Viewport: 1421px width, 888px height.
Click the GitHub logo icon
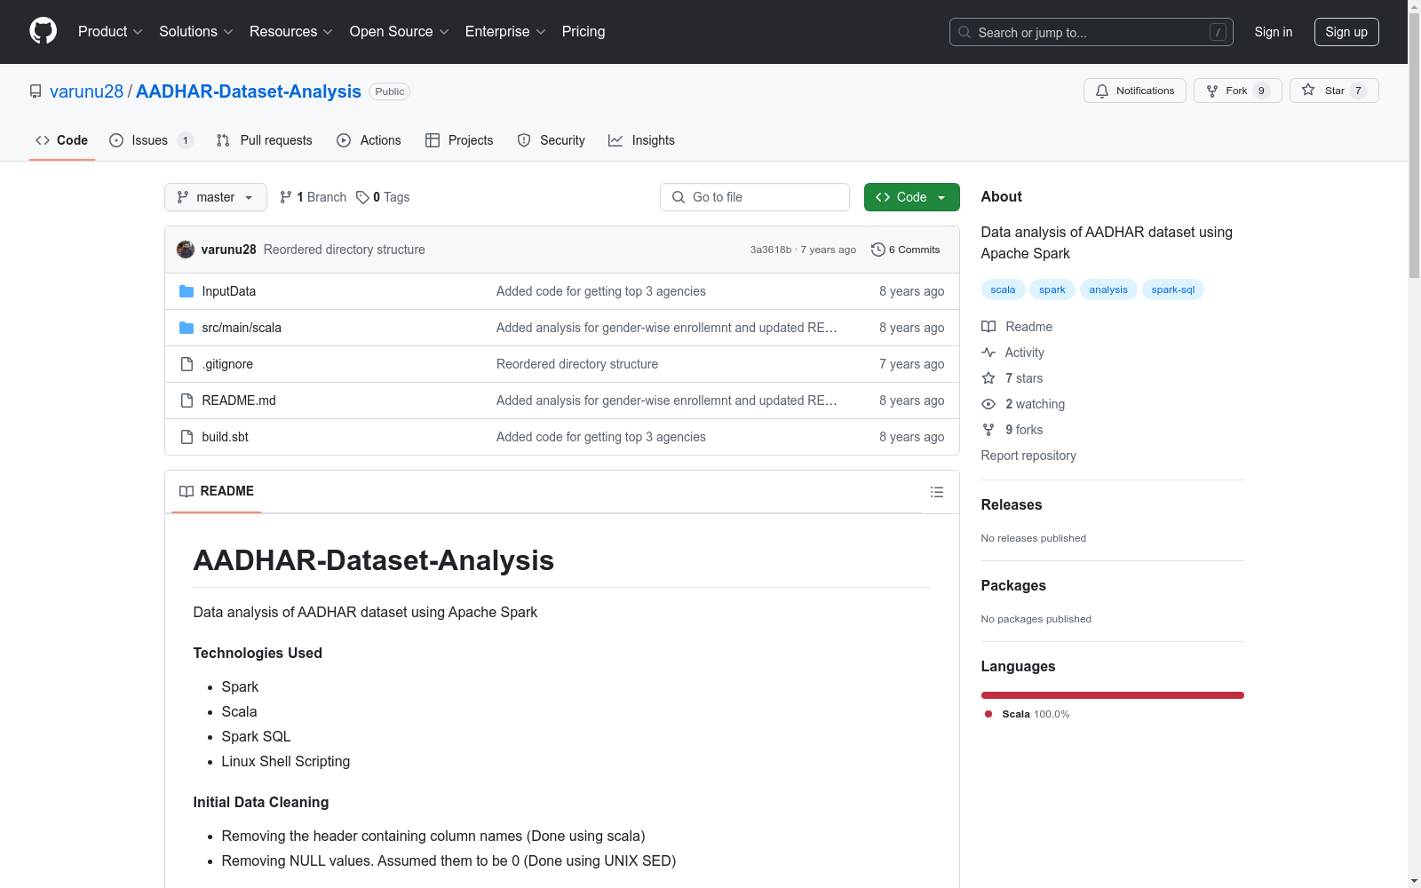click(x=43, y=31)
